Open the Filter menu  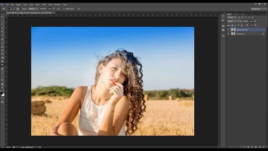[x=44, y=5]
